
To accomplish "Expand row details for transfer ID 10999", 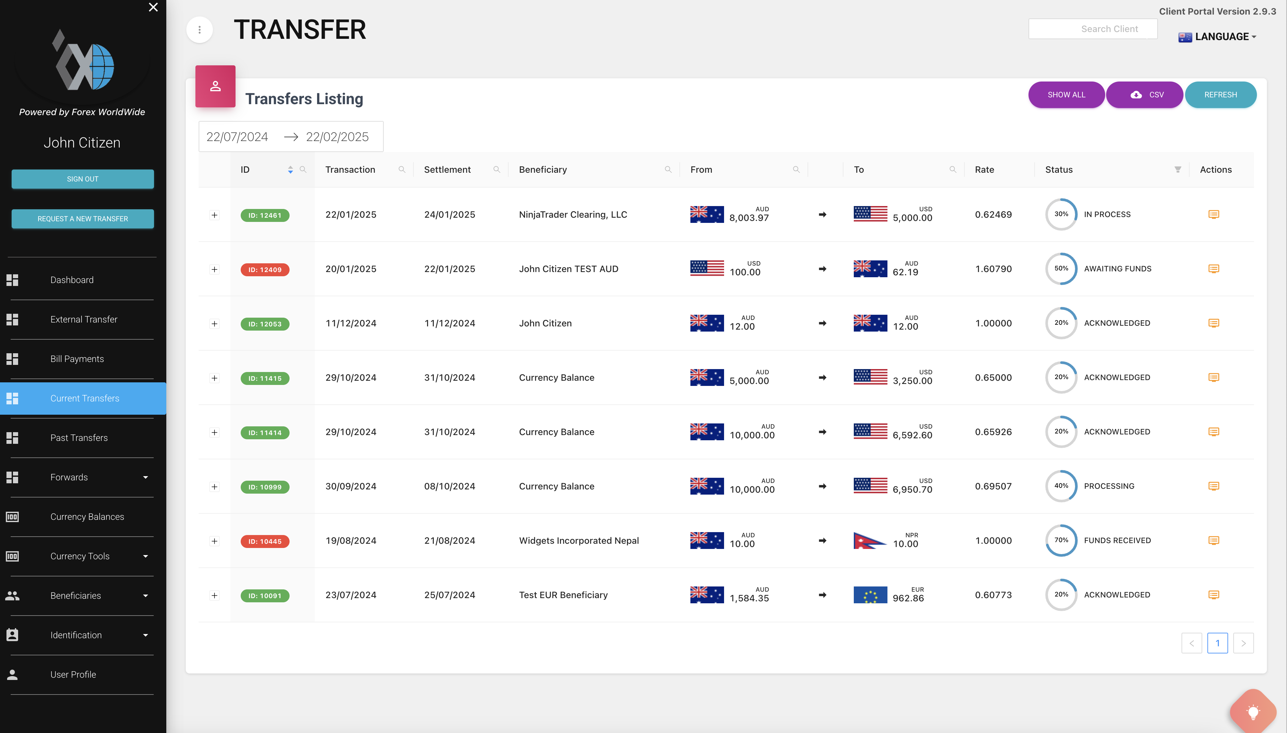I will point(214,487).
